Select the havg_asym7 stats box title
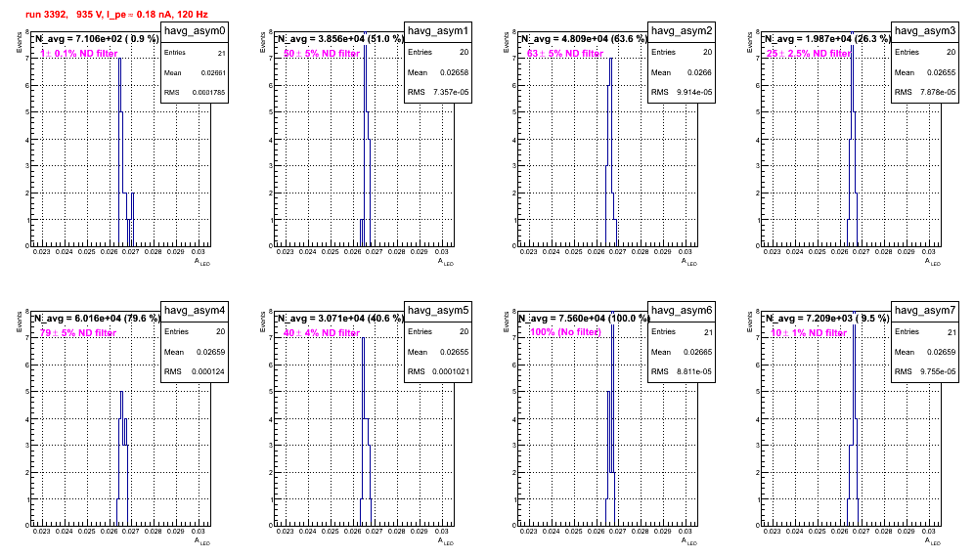This screenshot has height=559, width=974. [925, 311]
